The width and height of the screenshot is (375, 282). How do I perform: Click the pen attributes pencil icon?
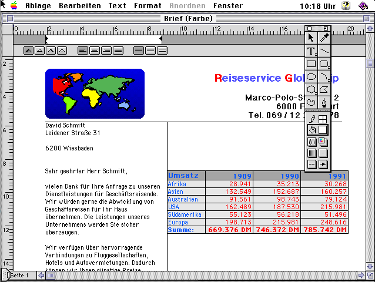tap(312, 119)
